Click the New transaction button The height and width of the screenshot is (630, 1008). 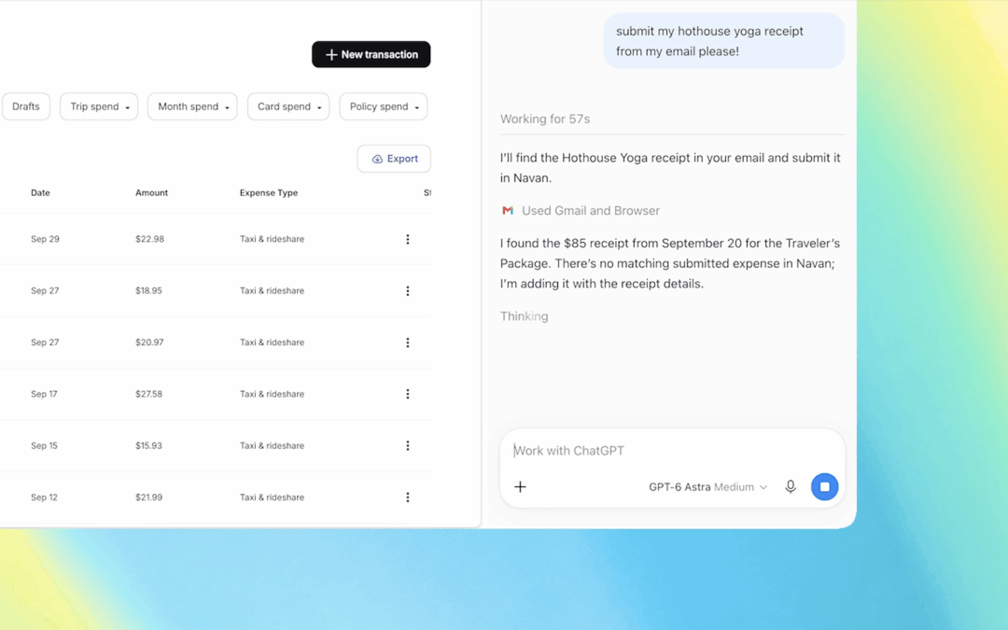(371, 55)
